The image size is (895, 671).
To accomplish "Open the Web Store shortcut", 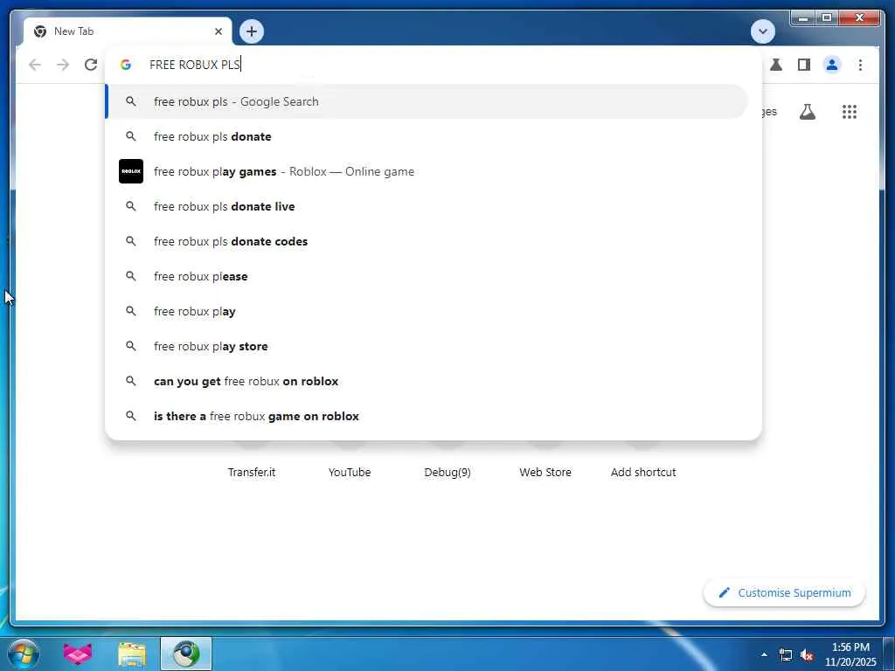I will [x=545, y=472].
